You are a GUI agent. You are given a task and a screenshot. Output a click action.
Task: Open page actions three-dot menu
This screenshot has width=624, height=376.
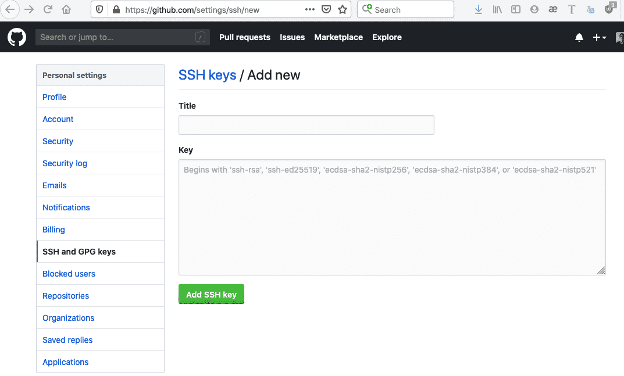tap(309, 9)
